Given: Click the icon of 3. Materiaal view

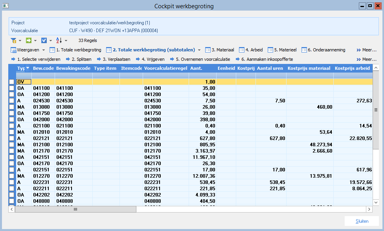Looking at the screenshot, I should [208, 50].
